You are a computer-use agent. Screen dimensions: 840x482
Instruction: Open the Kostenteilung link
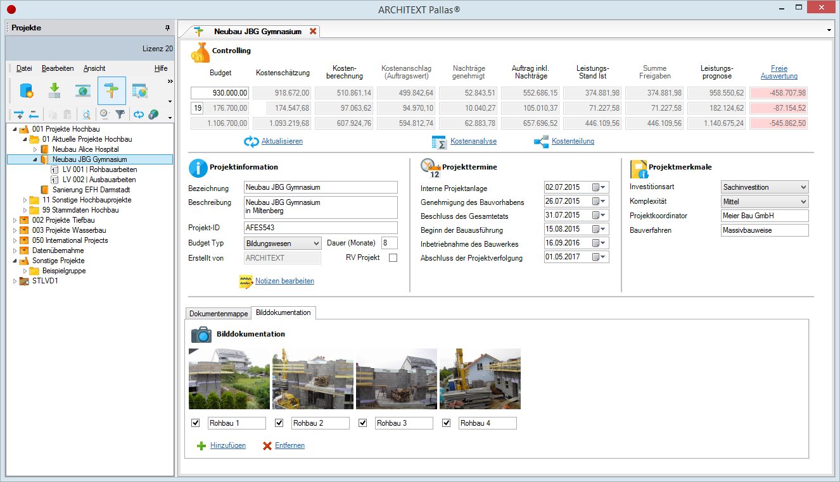[x=573, y=141]
